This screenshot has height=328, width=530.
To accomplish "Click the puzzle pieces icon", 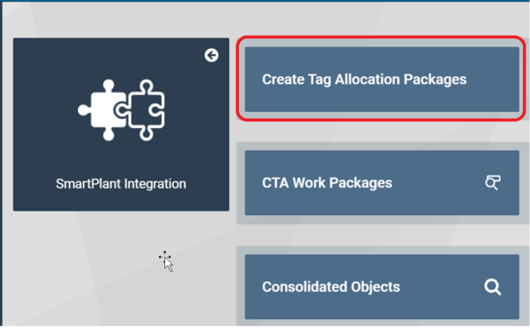I will click(122, 110).
